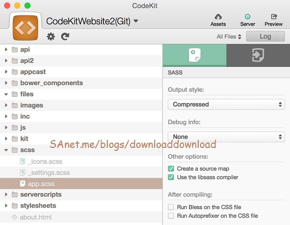
Task: Click the bower_components folder icon
Action: [14, 83]
